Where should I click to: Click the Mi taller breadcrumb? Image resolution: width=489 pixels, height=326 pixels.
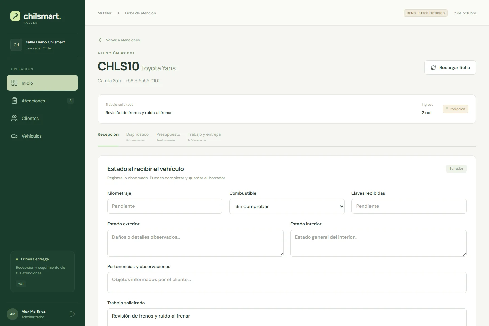pyautogui.click(x=105, y=13)
